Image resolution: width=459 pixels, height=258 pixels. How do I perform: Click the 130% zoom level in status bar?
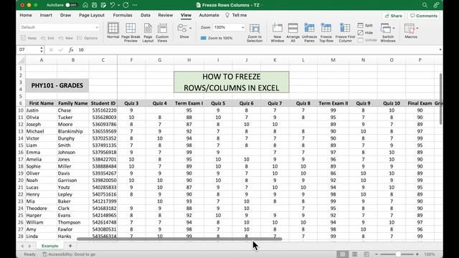click(x=430, y=254)
